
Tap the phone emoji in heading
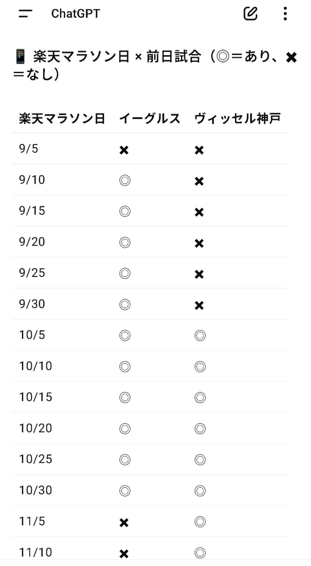(20, 57)
